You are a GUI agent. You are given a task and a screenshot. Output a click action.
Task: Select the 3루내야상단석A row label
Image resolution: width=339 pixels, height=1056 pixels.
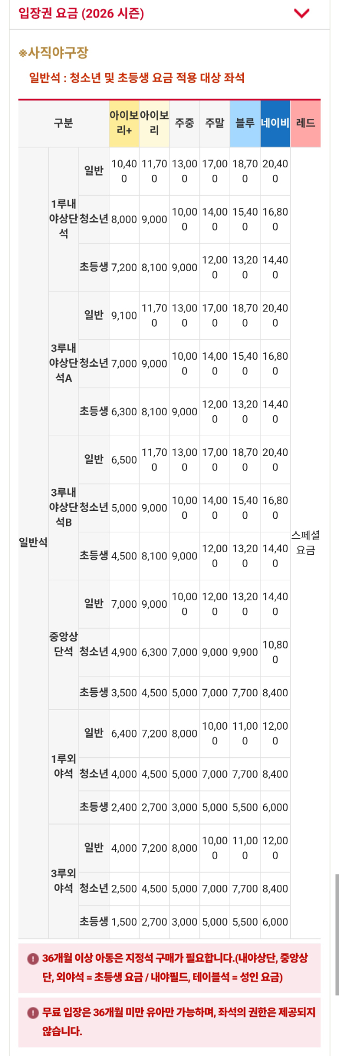[x=64, y=363]
